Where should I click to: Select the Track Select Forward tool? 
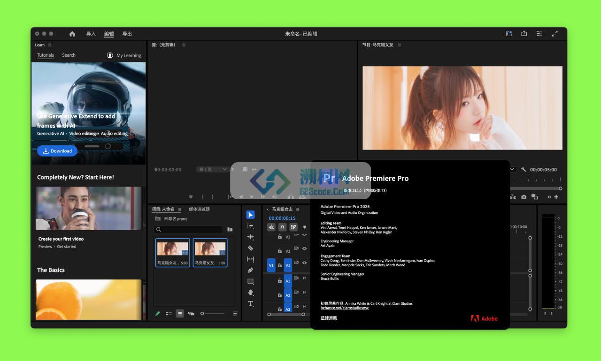point(251,226)
